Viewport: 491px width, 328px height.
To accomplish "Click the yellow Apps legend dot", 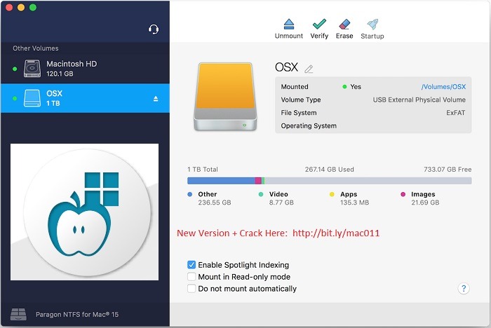I will [332, 194].
